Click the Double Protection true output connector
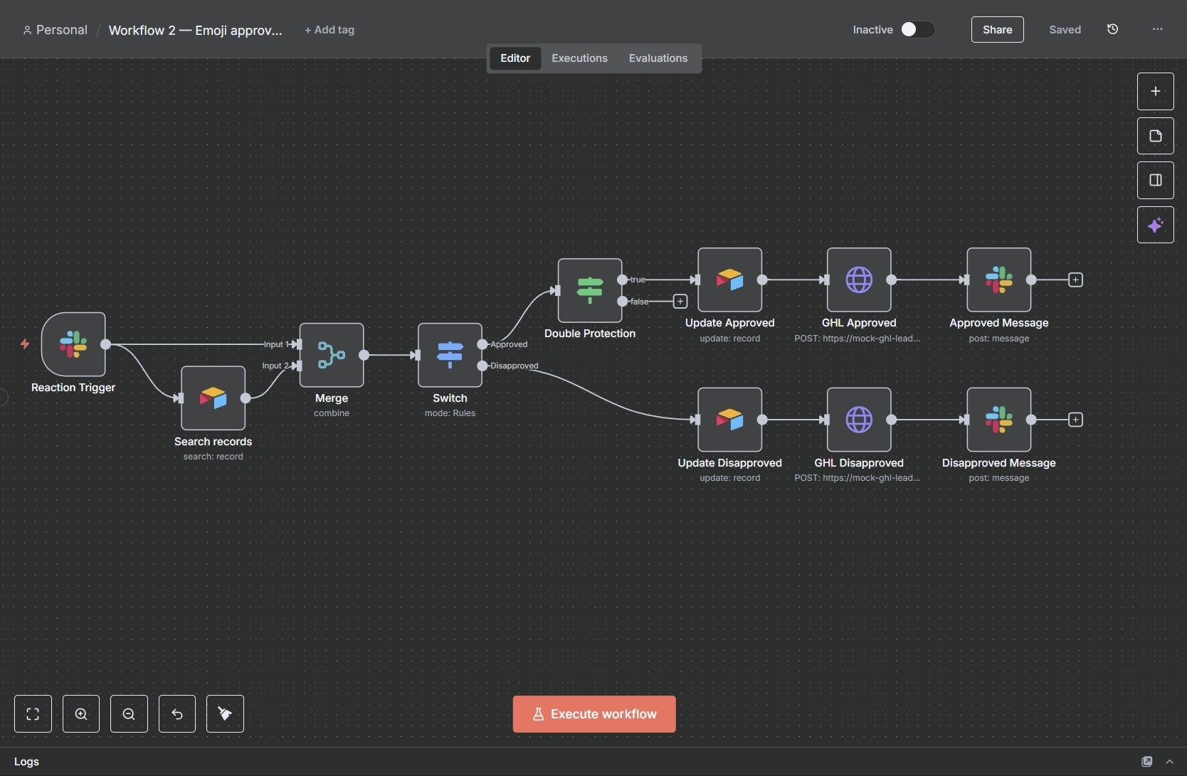 [623, 280]
